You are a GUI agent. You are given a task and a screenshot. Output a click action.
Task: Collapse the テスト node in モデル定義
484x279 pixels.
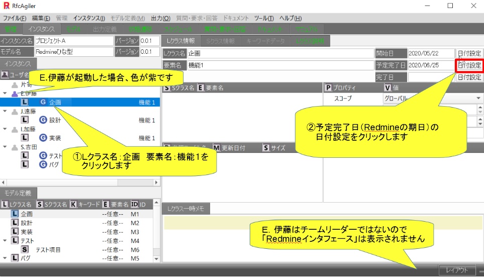pos(5,241)
